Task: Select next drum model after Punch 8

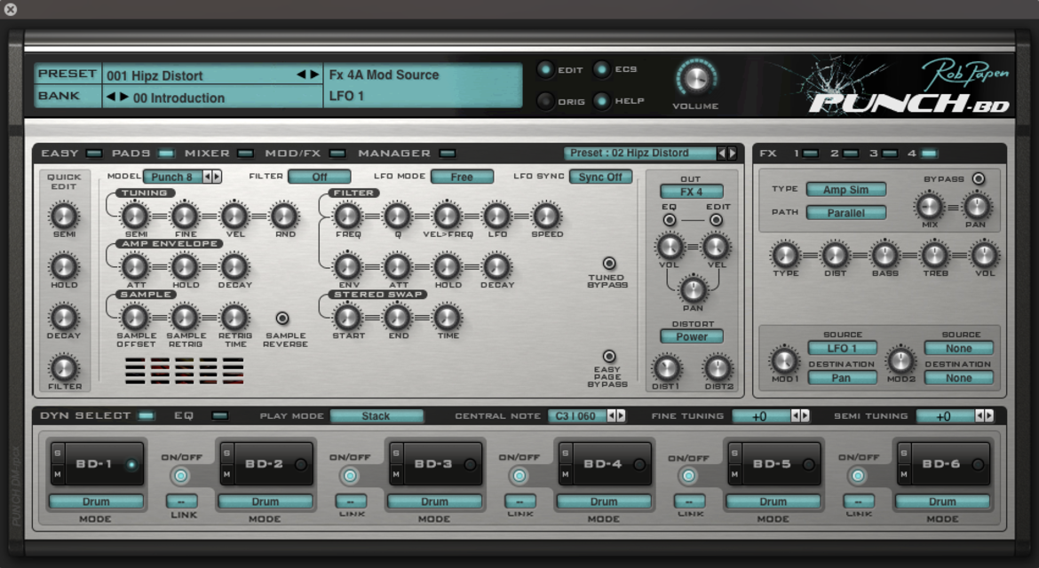Action: pos(217,177)
